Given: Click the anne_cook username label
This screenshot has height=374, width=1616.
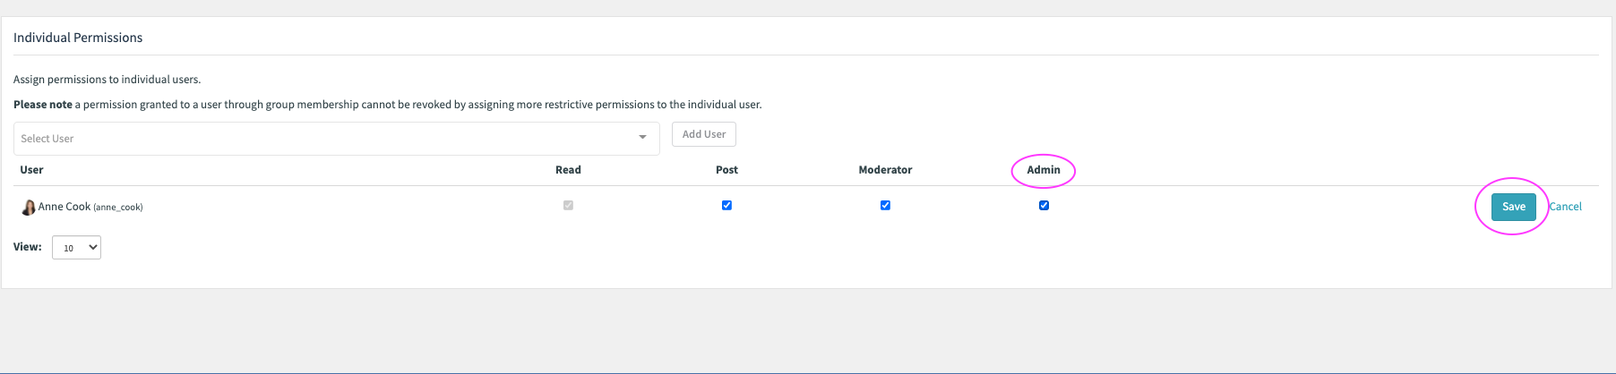Looking at the screenshot, I should pos(118,208).
